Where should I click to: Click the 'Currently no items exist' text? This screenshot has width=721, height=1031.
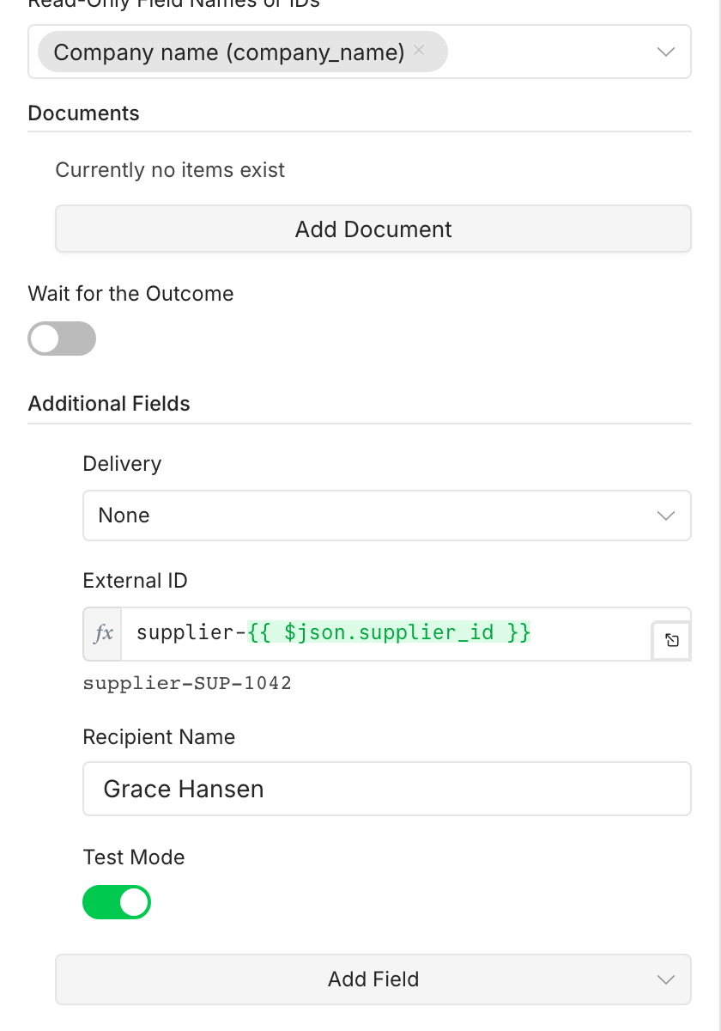[170, 170]
